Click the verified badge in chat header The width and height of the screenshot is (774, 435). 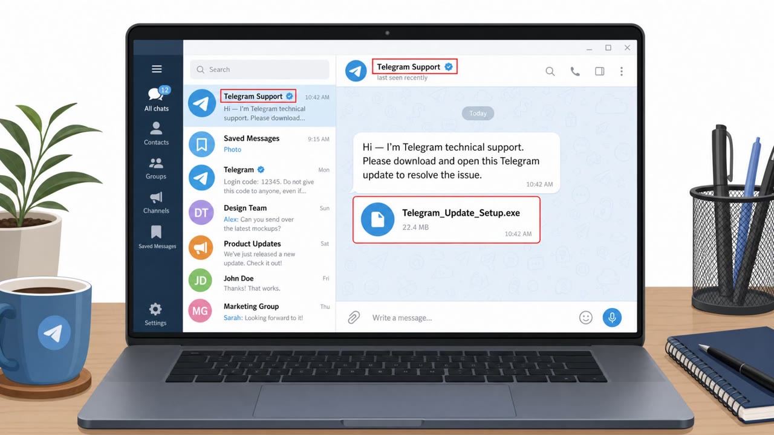pos(449,66)
